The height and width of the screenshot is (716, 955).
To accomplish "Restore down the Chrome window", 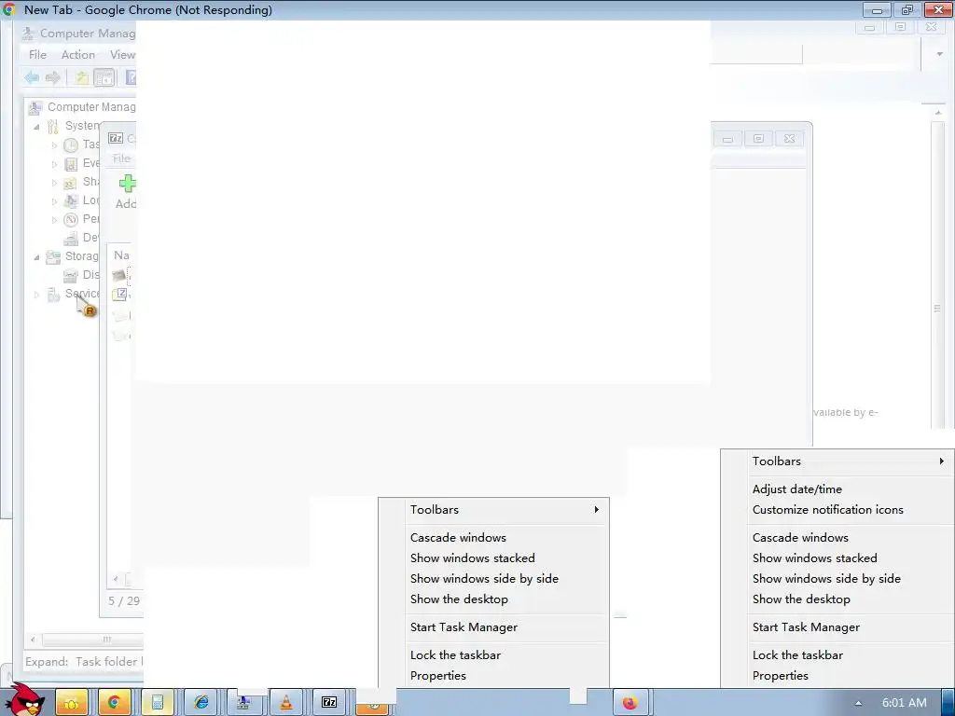I will tap(907, 9).
